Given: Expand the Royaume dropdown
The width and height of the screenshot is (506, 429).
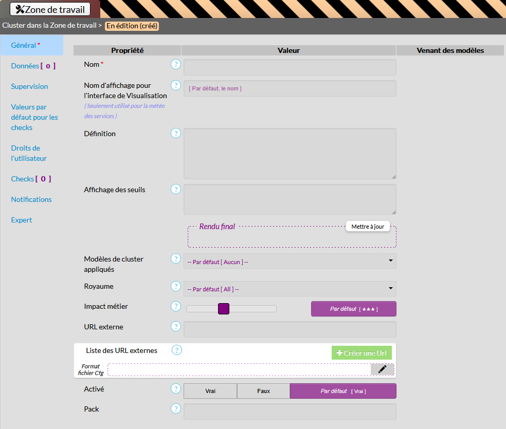Looking at the screenshot, I should (290, 289).
